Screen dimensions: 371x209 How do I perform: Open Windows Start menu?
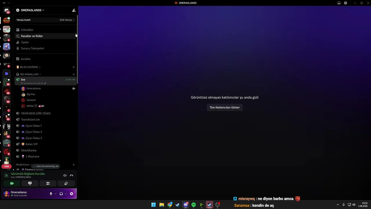[x=154, y=205]
